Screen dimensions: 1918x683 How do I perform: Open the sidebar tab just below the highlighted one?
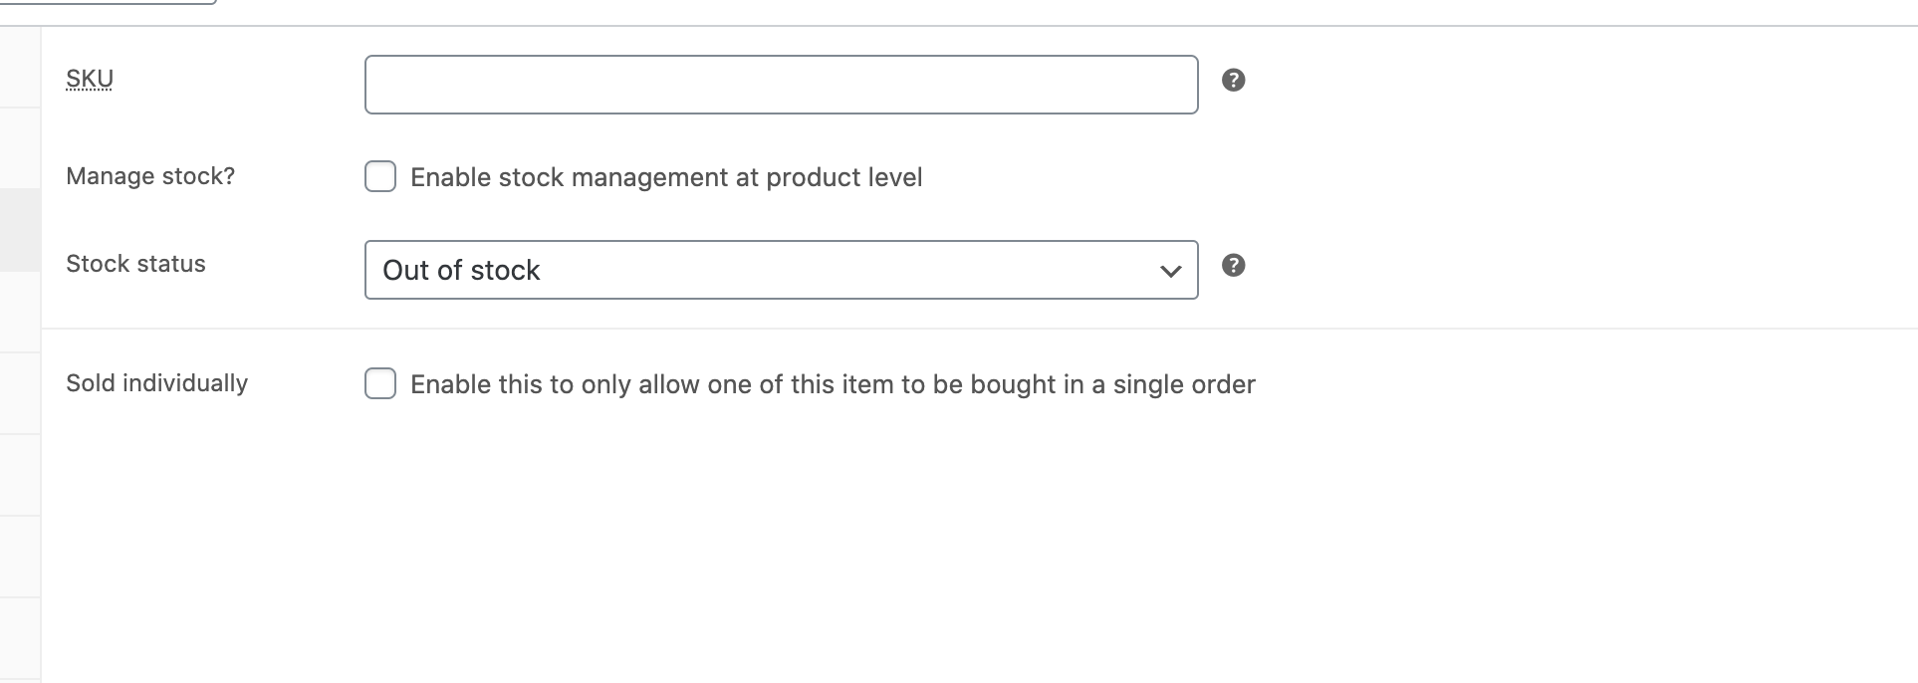pos(20,312)
